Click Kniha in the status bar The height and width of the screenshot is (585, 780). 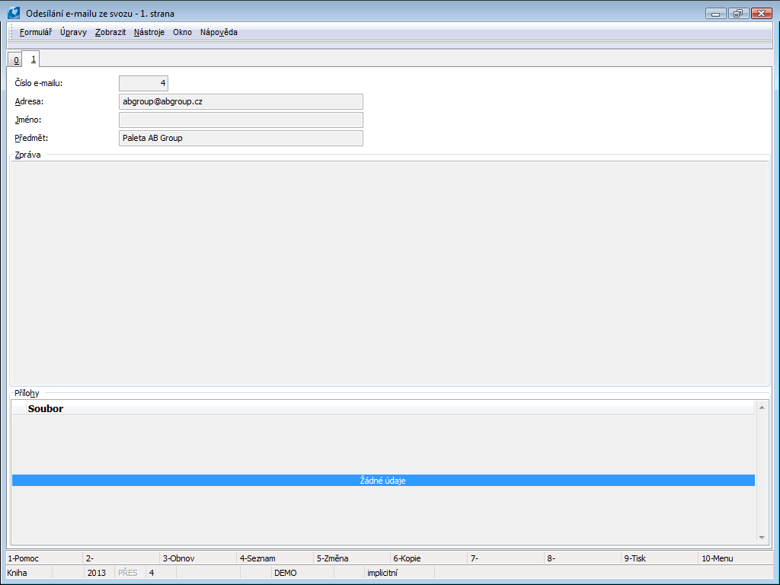(x=17, y=573)
